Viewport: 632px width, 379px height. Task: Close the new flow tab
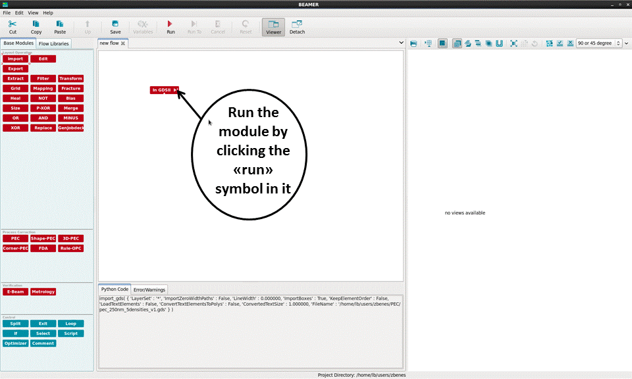pyautogui.click(x=123, y=43)
